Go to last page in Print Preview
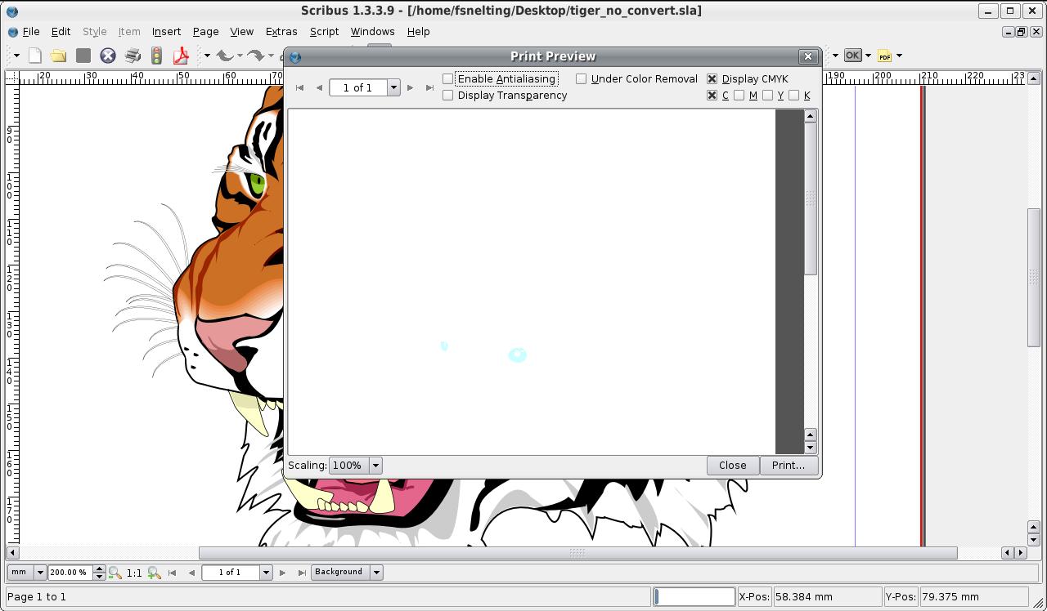1047x611 pixels. click(x=429, y=87)
